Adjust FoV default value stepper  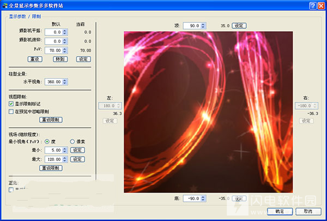click(65, 50)
